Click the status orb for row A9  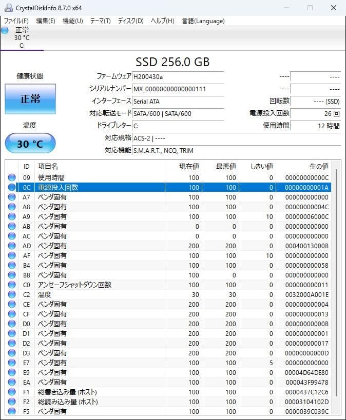point(12,216)
